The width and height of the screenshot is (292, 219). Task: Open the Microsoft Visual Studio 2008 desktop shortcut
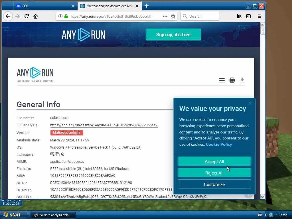click(x=11, y=202)
